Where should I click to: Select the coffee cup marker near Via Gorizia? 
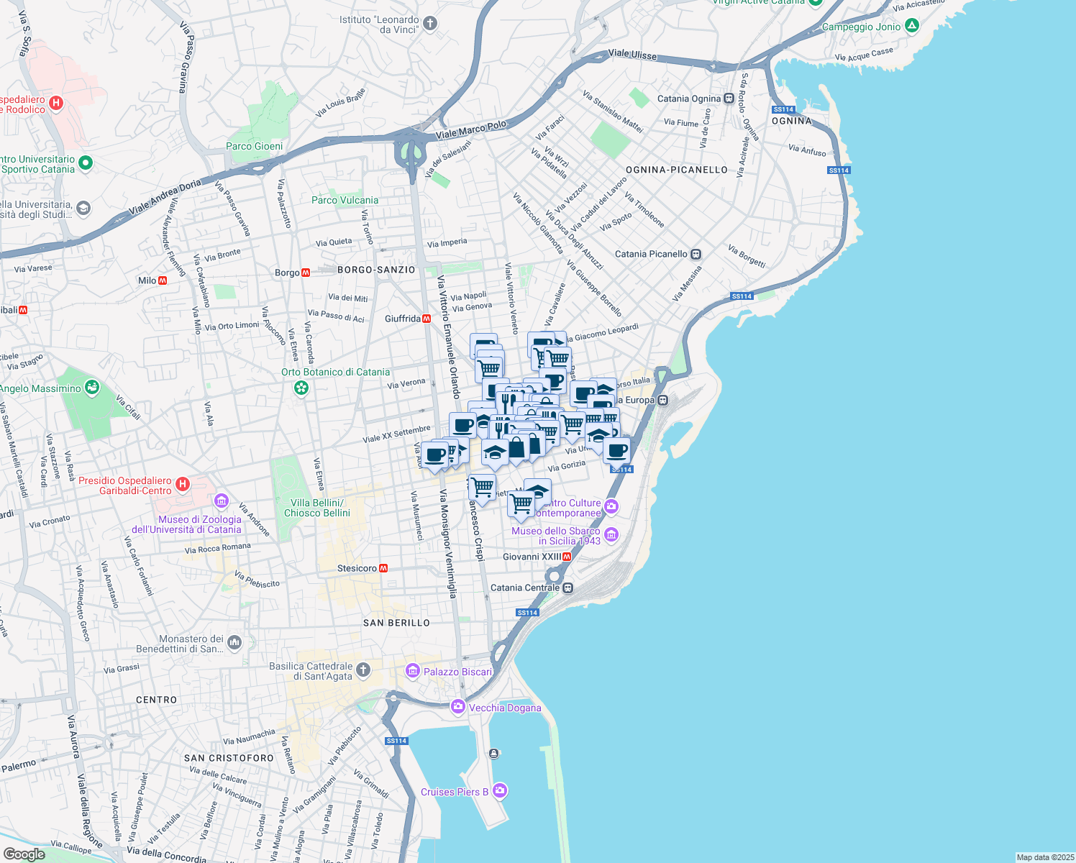616,452
